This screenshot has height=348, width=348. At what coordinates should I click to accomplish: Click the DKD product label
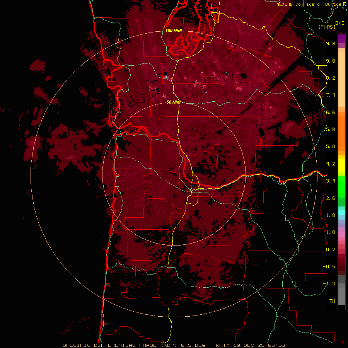(x=340, y=23)
